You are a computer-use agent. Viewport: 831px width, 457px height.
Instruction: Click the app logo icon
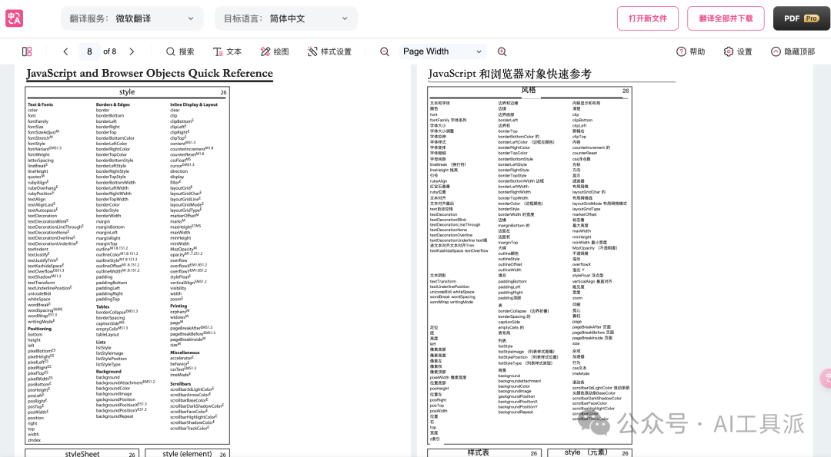tap(15, 18)
